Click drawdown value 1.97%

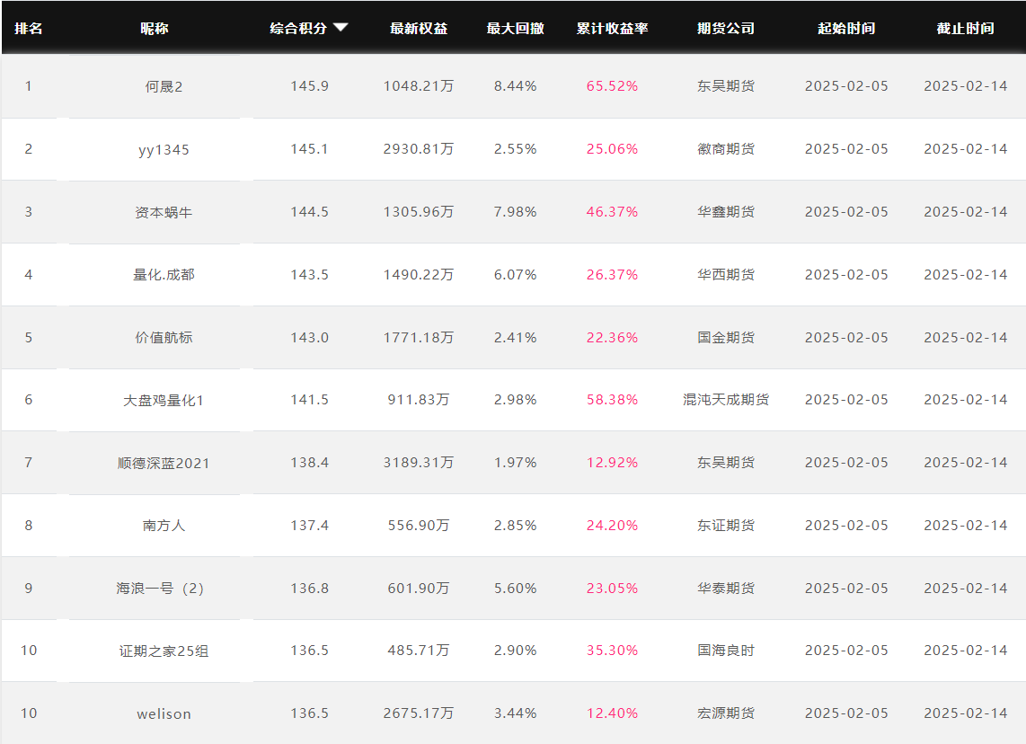click(x=516, y=462)
